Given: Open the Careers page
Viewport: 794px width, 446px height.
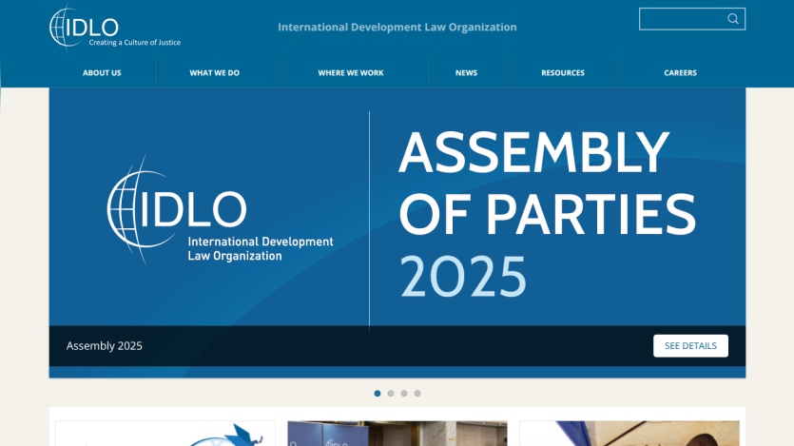Looking at the screenshot, I should (x=680, y=73).
